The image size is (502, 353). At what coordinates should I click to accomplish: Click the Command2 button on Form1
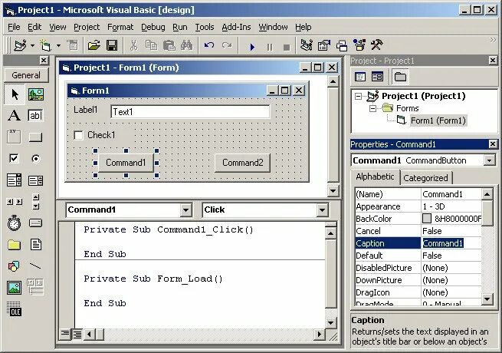tap(242, 163)
